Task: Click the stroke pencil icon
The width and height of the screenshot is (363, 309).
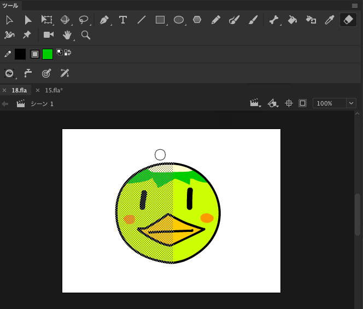Action: [x=8, y=54]
